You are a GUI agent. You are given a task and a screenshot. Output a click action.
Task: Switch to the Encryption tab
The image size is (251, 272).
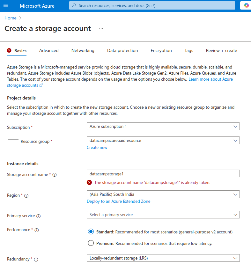coord(161,50)
